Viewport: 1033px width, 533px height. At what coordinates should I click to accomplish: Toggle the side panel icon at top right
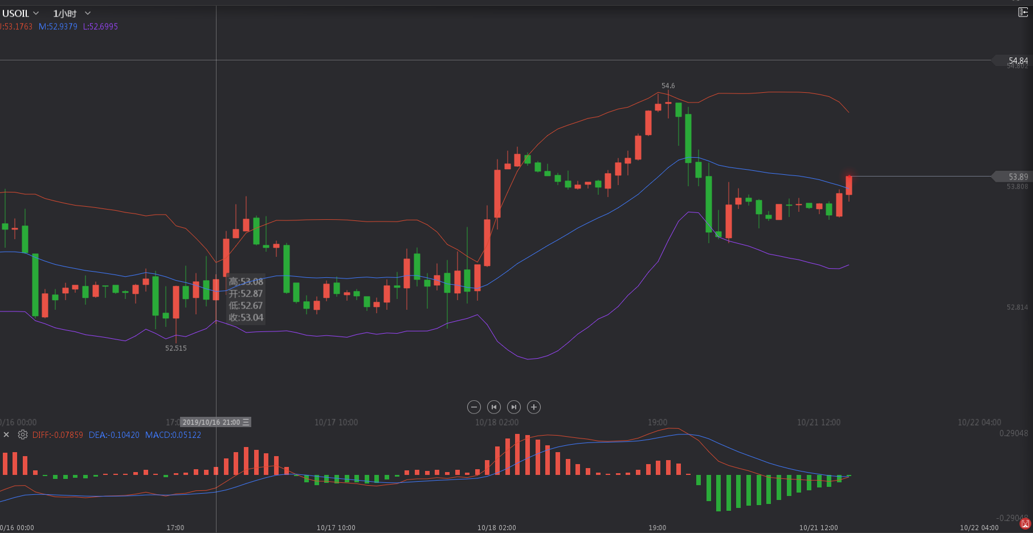1023,12
